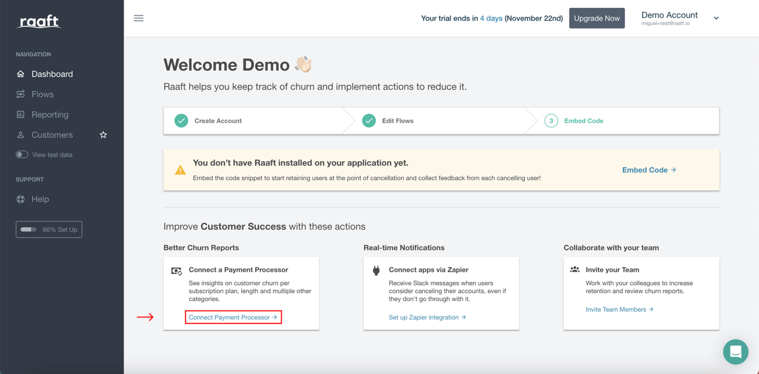The height and width of the screenshot is (374, 759).
Task: Expand the Demo Account dropdown chevron
Action: click(716, 18)
